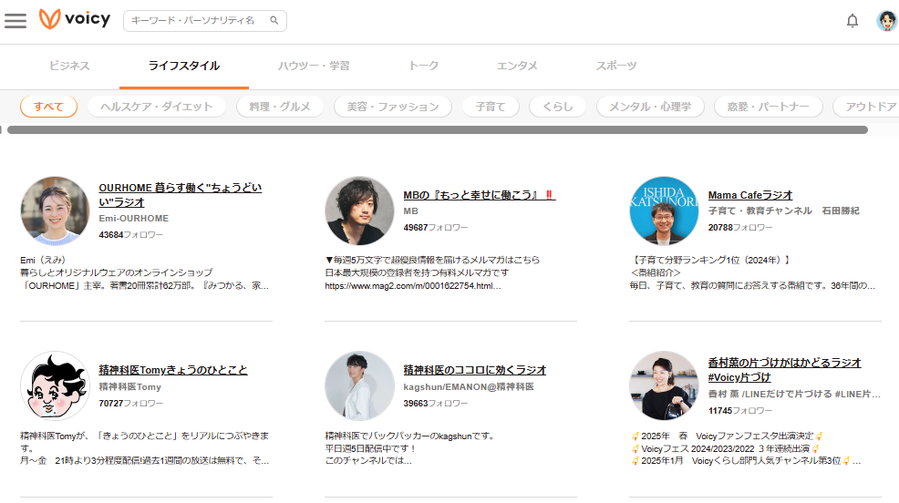Filter by 子育て
Viewport: 899px width, 503px height.
coord(491,107)
